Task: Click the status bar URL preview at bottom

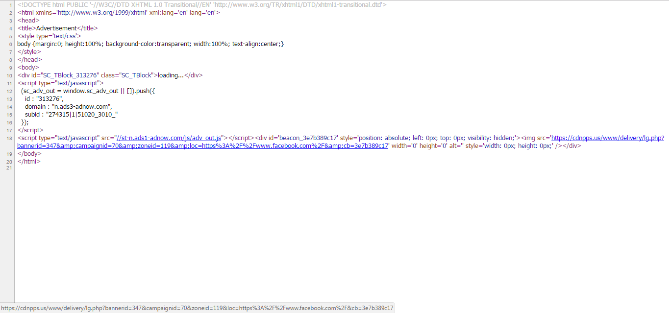Action: (197, 308)
